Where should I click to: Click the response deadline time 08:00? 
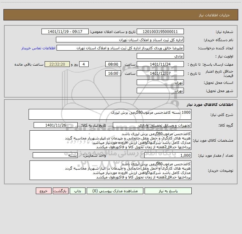coord(113,64)
